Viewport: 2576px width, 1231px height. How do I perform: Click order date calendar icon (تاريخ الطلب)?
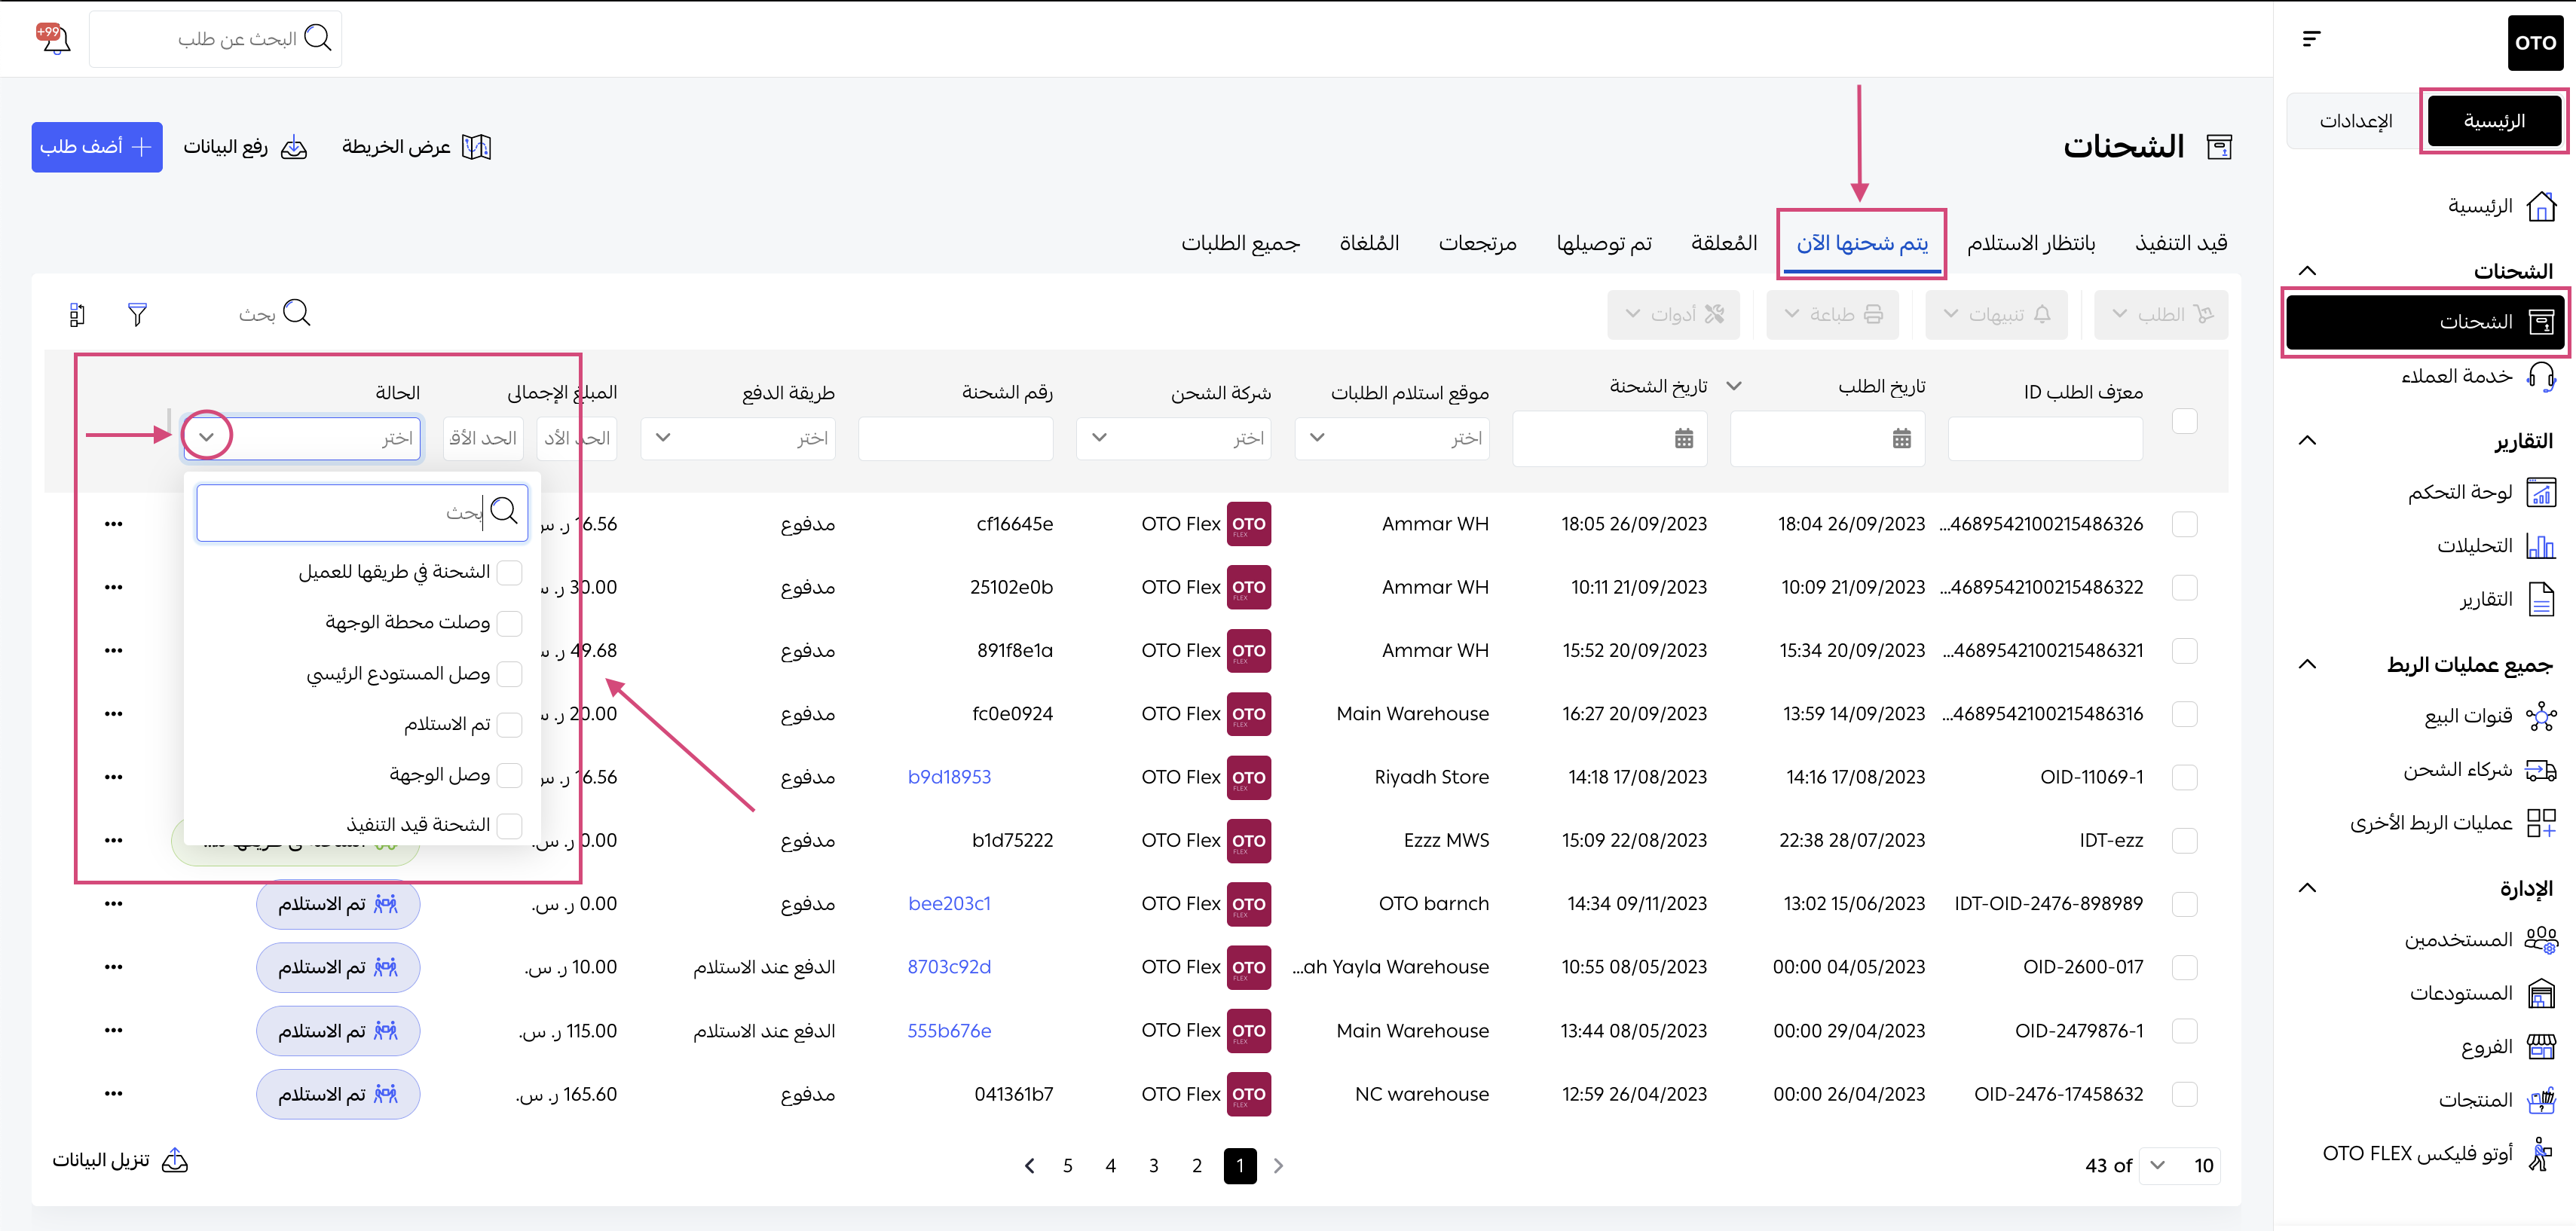pyautogui.click(x=1901, y=438)
